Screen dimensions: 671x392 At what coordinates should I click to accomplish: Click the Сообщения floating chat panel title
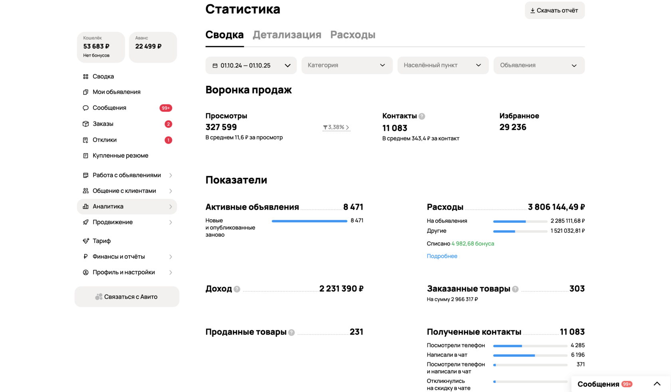(598, 384)
